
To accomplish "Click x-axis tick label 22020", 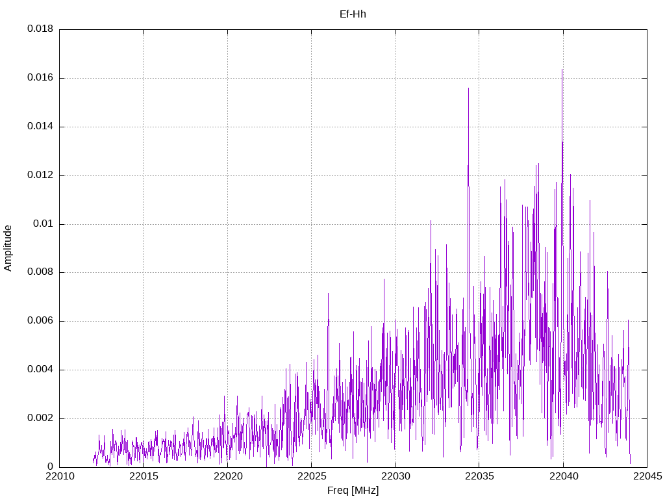I will tap(227, 476).
